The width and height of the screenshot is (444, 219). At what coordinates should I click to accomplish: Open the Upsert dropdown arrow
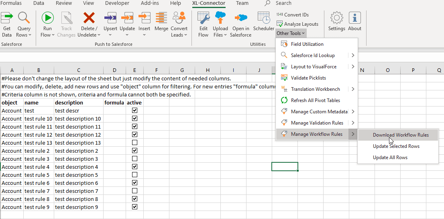(110, 35)
